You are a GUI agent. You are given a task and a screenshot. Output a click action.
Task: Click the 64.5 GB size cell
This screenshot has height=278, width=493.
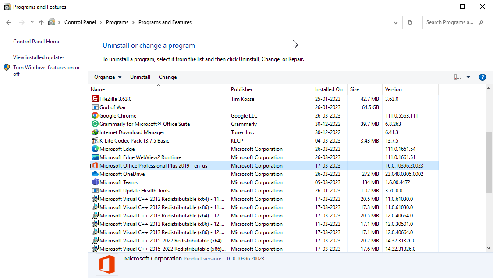[370, 107]
